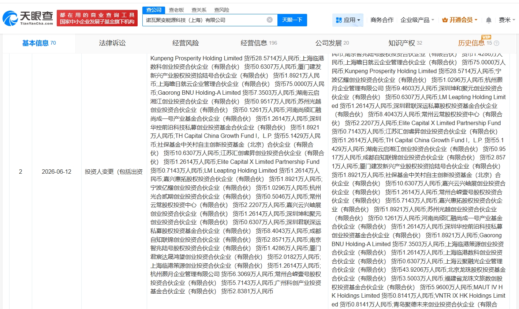The image size is (519, 309).
Task: Click row number 2 cell
Action: pos(20,172)
